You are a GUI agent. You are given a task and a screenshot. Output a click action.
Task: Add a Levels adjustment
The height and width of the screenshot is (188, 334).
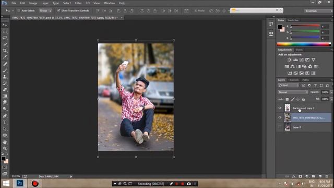point(295,60)
